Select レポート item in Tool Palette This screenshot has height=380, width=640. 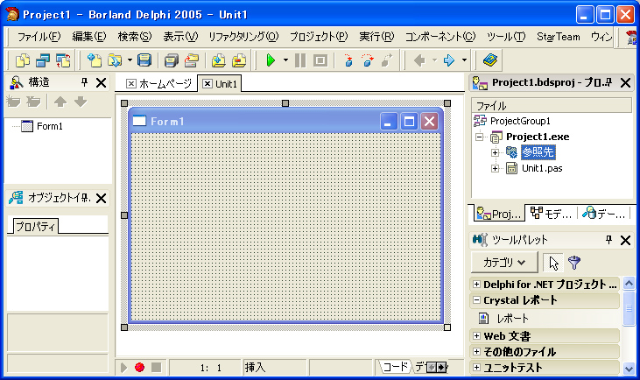512,318
